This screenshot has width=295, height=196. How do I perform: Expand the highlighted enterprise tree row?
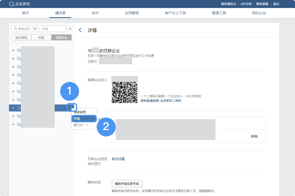(x=13, y=108)
